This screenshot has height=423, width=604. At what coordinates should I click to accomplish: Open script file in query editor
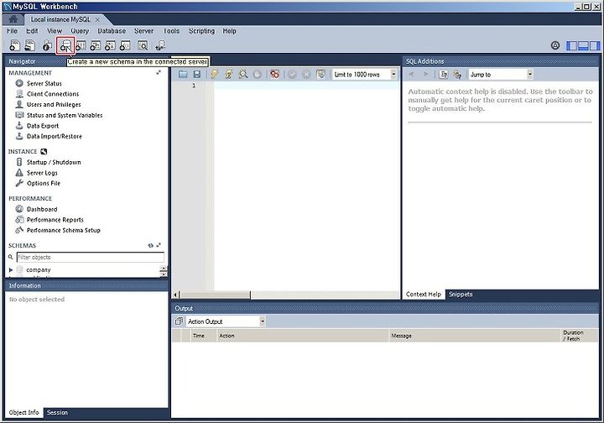(183, 74)
